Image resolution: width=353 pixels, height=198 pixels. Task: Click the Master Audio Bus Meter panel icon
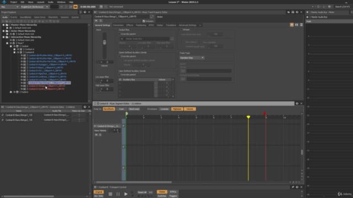coord(307,12)
